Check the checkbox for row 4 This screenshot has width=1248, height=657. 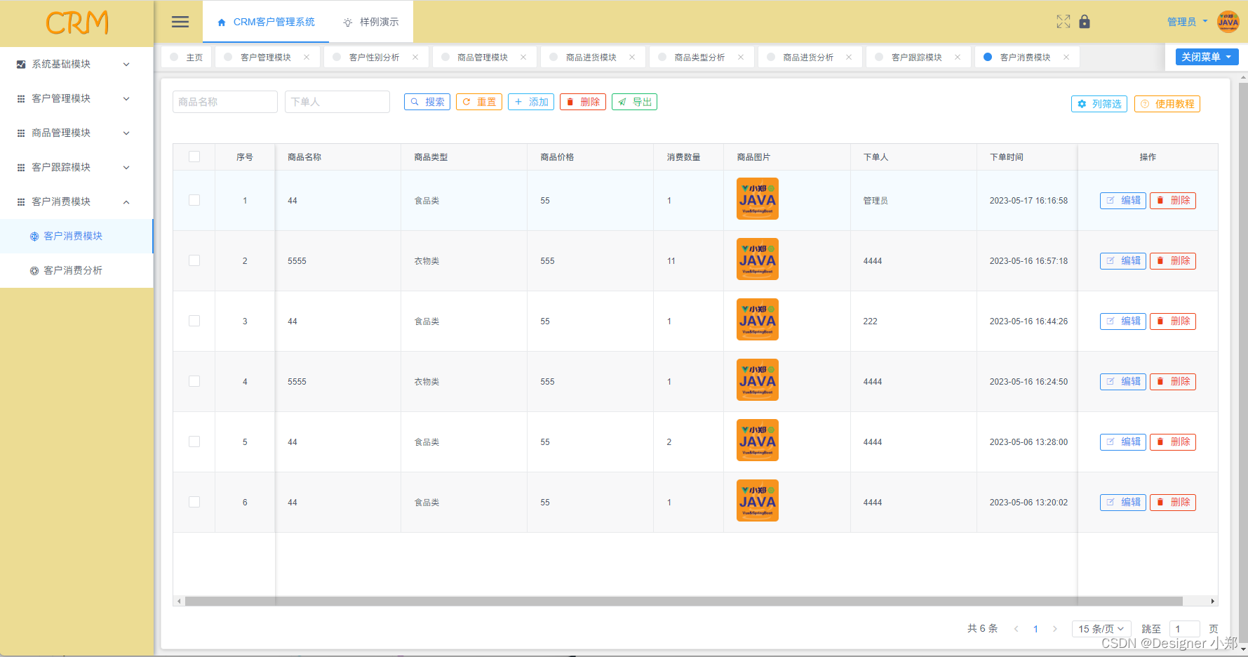coord(194,381)
